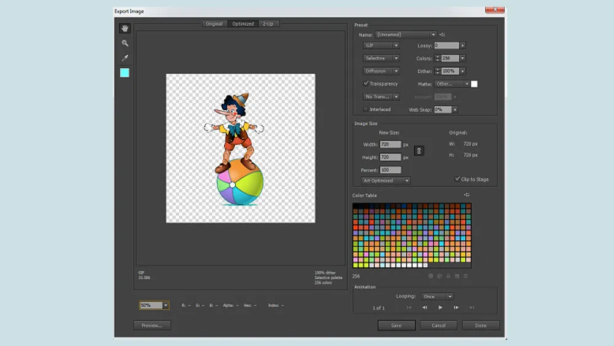Click the Pinocchio image preview
The width and height of the screenshot is (614, 346).
(x=241, y=148)
